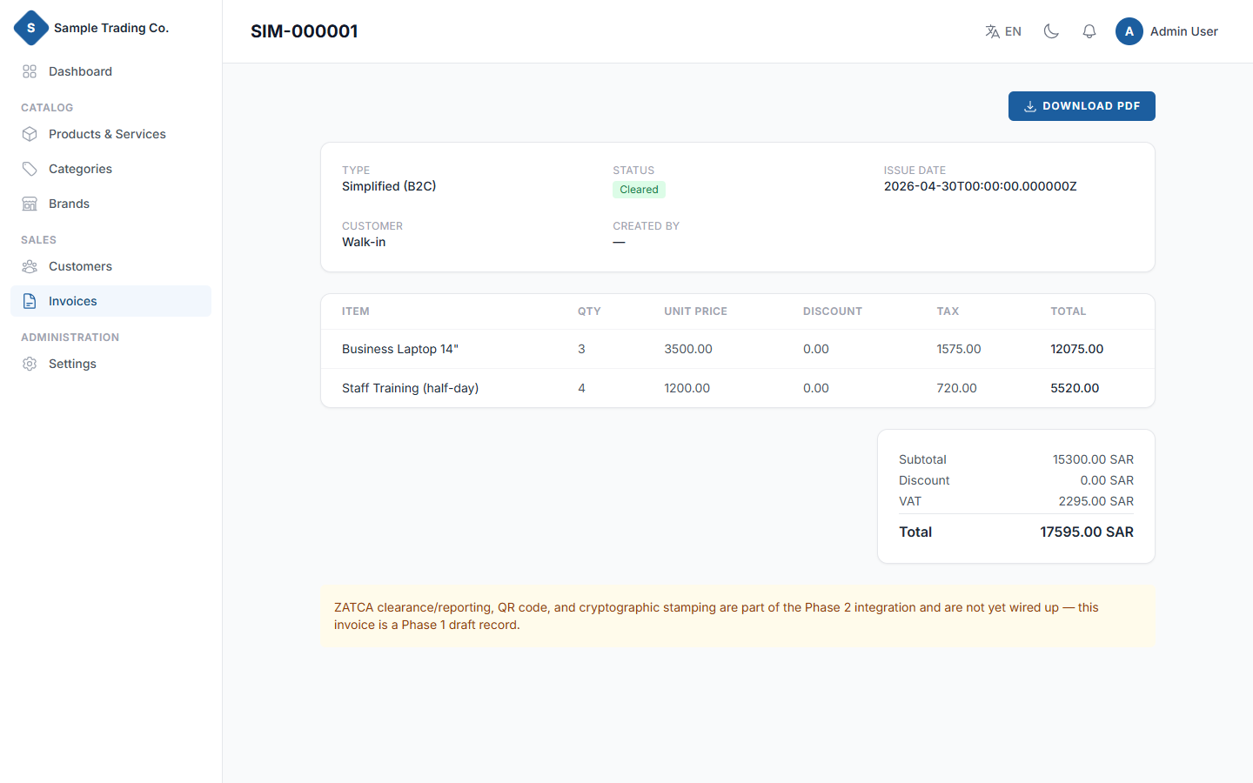Open the Products & Services page
The image size is (1253, 783).
click(x=111, y=134)
